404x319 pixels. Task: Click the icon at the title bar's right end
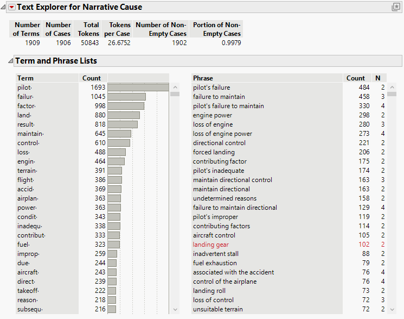point(396,7)
